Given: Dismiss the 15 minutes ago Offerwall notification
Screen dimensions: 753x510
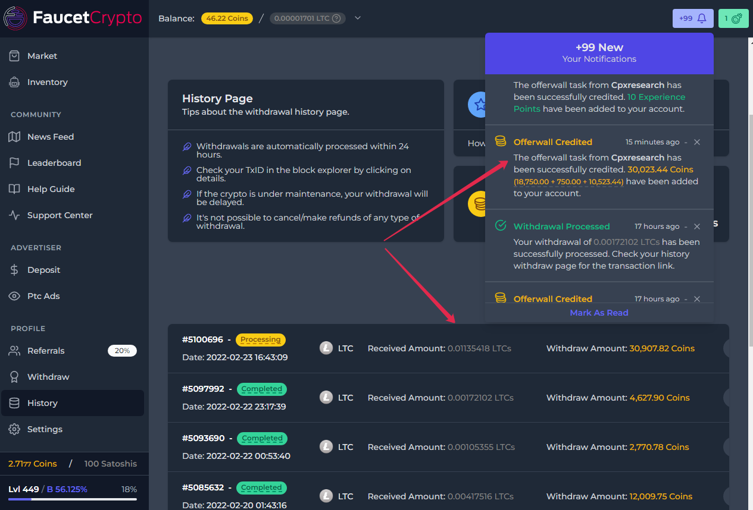Looking at the screenshot, I should (697, 142).
